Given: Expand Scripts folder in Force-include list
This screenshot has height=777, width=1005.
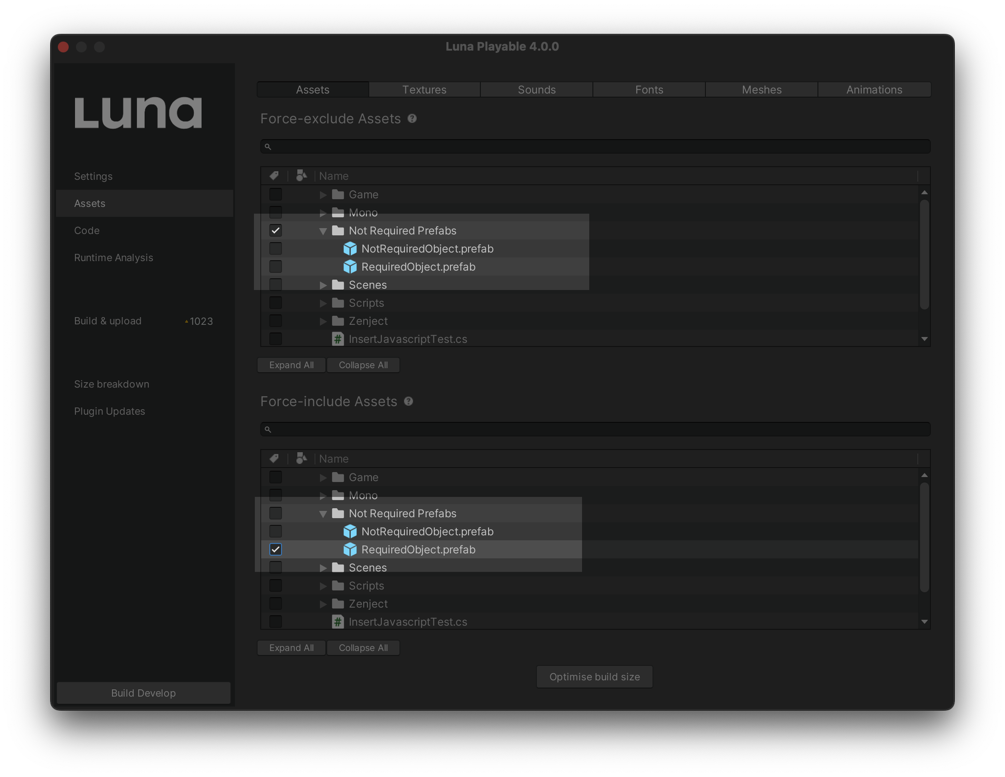Looking at the screenshot, I should tap(323, 585).
